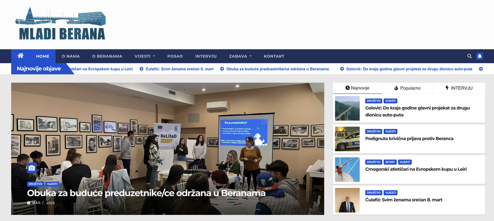
Task: Open ticker link Golović: Do kraja godine
Action: 409,69
